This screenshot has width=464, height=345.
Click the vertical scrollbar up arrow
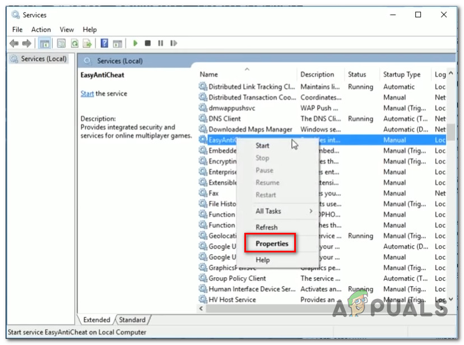click(451, 73)
